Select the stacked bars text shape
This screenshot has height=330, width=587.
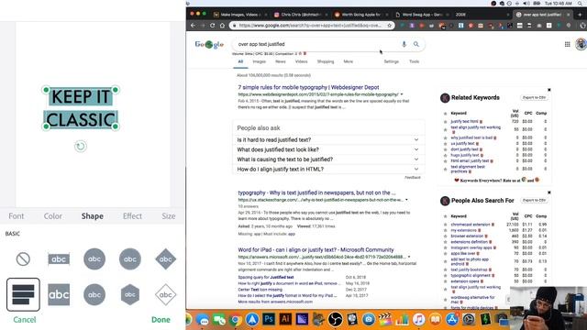[23, 294]
